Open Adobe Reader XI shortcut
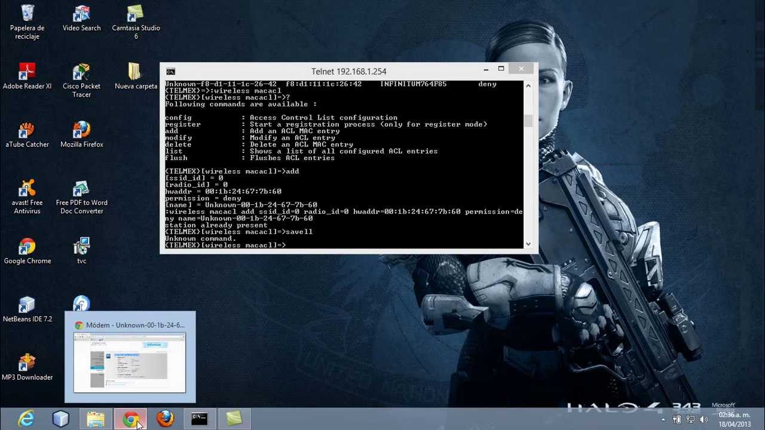The height and width of the screenshot is (430, 765). pyautogui.click(x=27, y=76)
